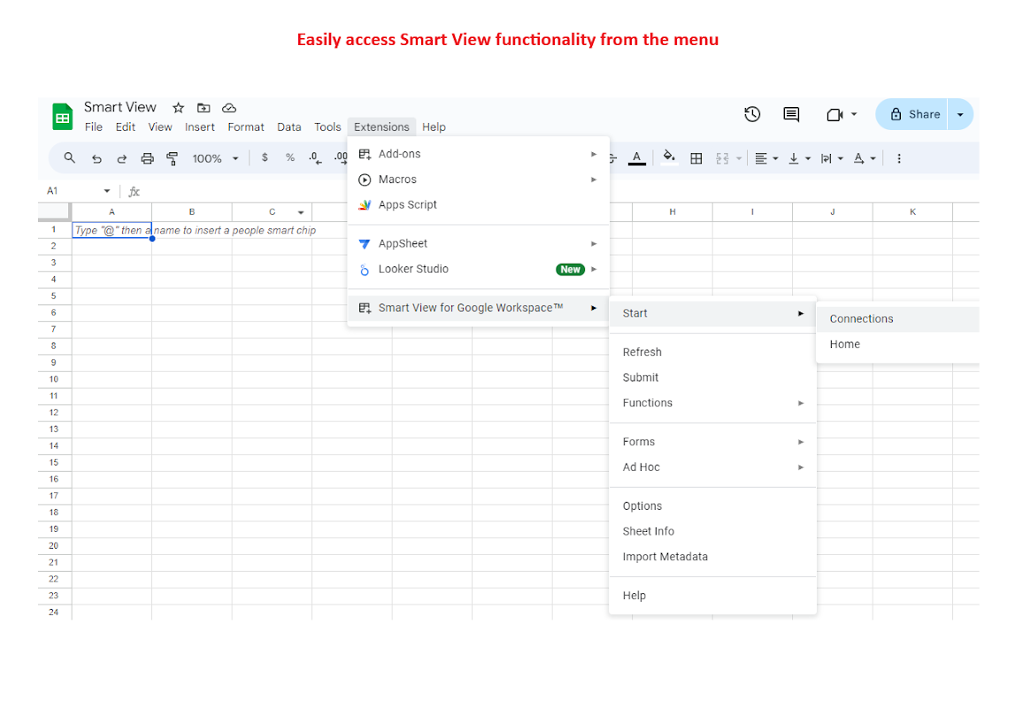The height and width of the screenshot is (708, 1015).
Task: Format as percent with % icon
Action: [290, 158]
